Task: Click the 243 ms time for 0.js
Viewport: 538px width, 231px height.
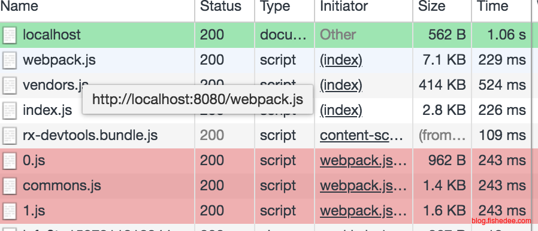Action: [502, 161]
